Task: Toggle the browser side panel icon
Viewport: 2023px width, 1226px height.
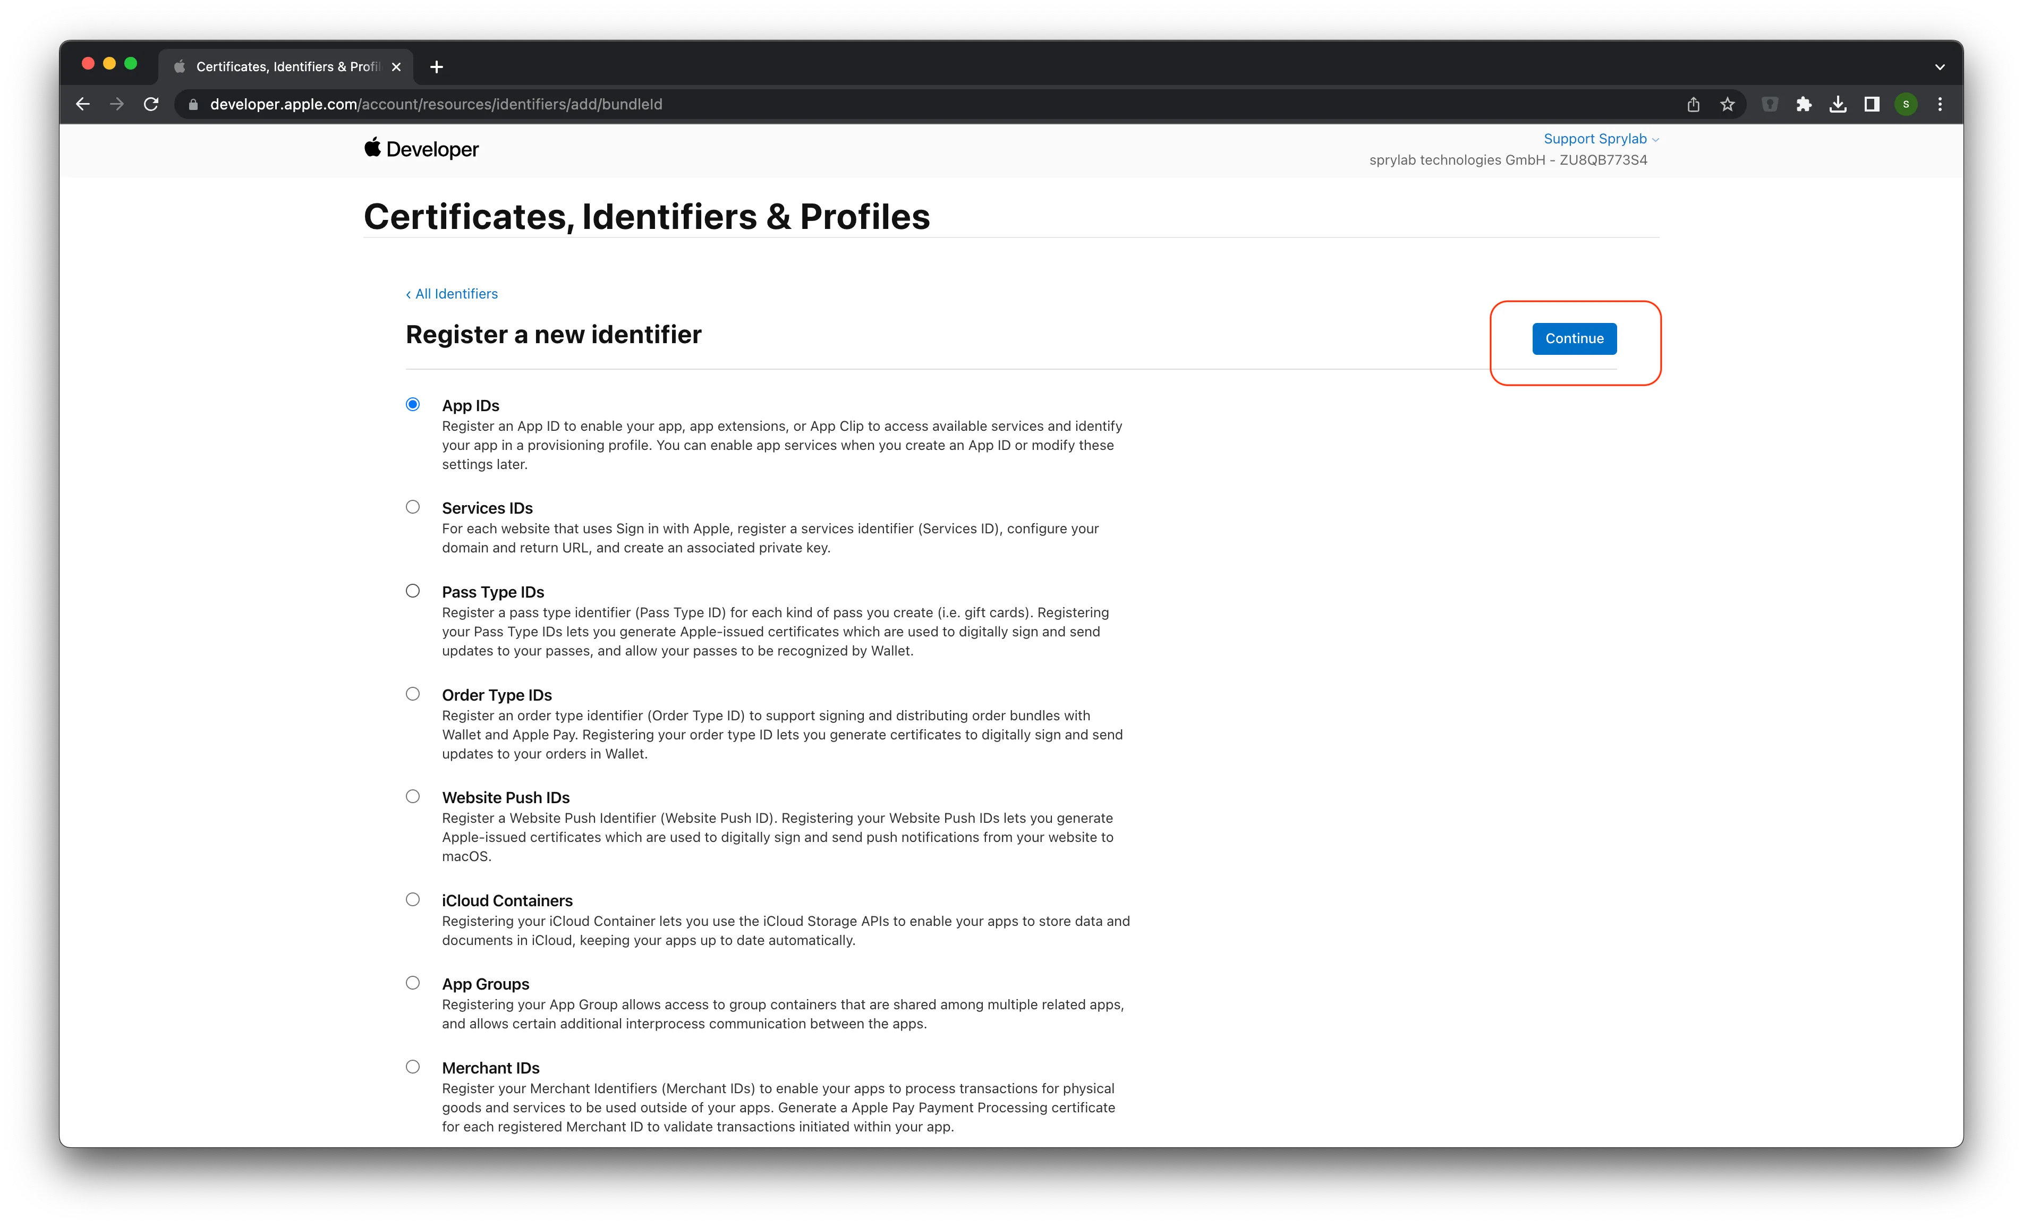Action: pyautogui.click(x=1872, y=104)
